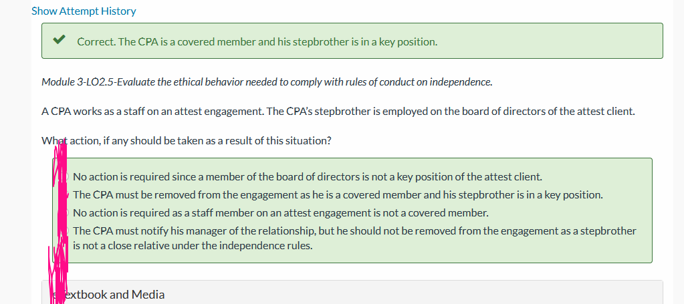Click the eTextbook and Media panel header bar
Viewport: 684px width, 304px height.
pyautogui.click(x=352, y=292)
